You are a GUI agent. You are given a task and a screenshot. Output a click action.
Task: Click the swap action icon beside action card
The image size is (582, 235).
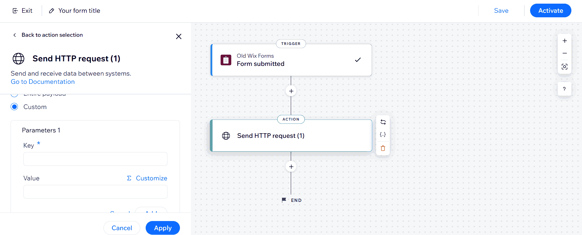click(x=383, y=122)
